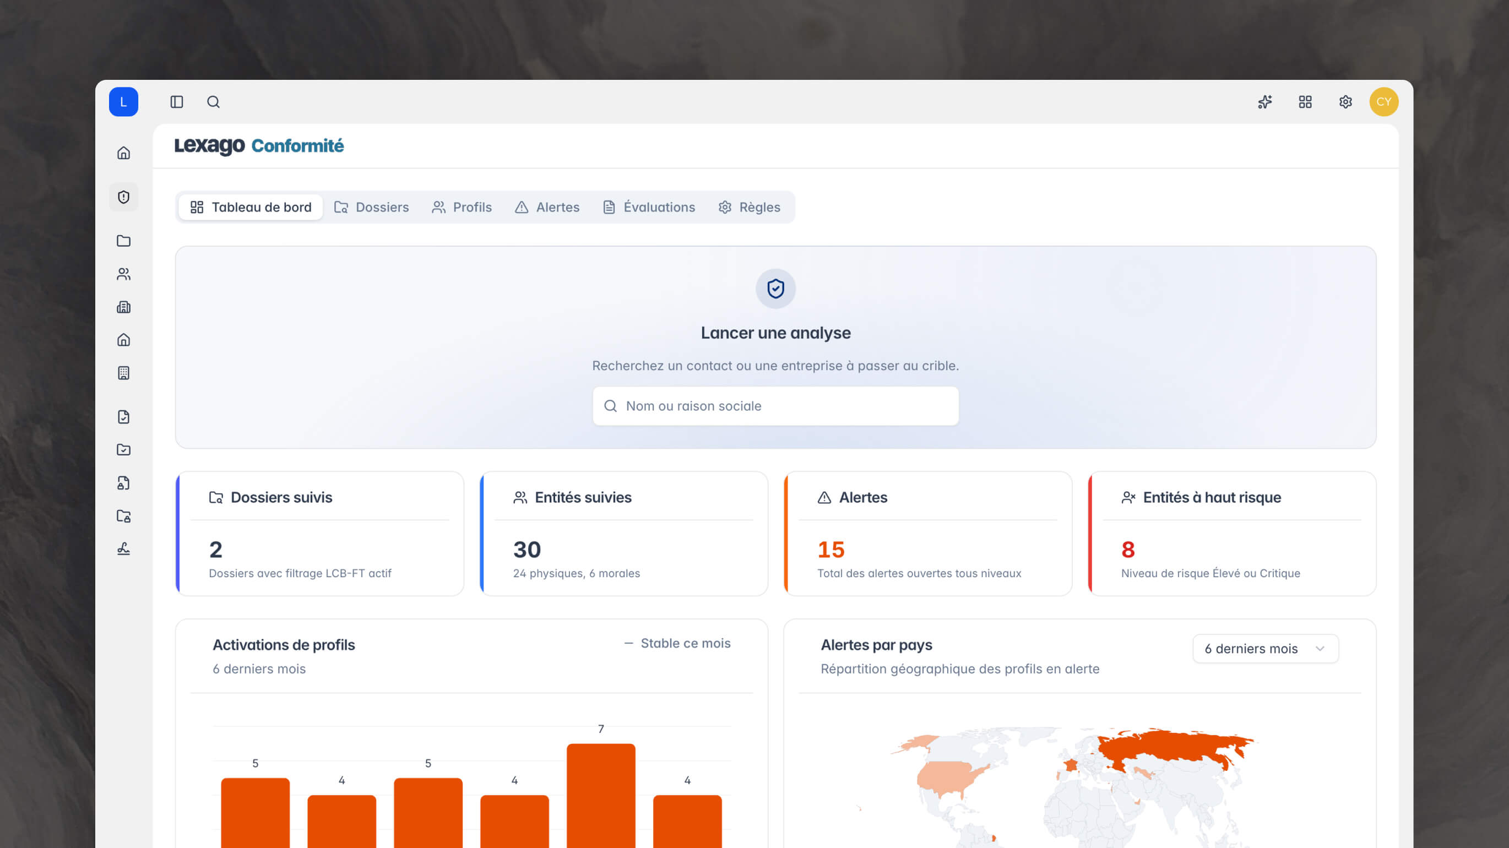
Task: Click Dossiers avec filtrage LCB-FT actif text
Action: 300,573
